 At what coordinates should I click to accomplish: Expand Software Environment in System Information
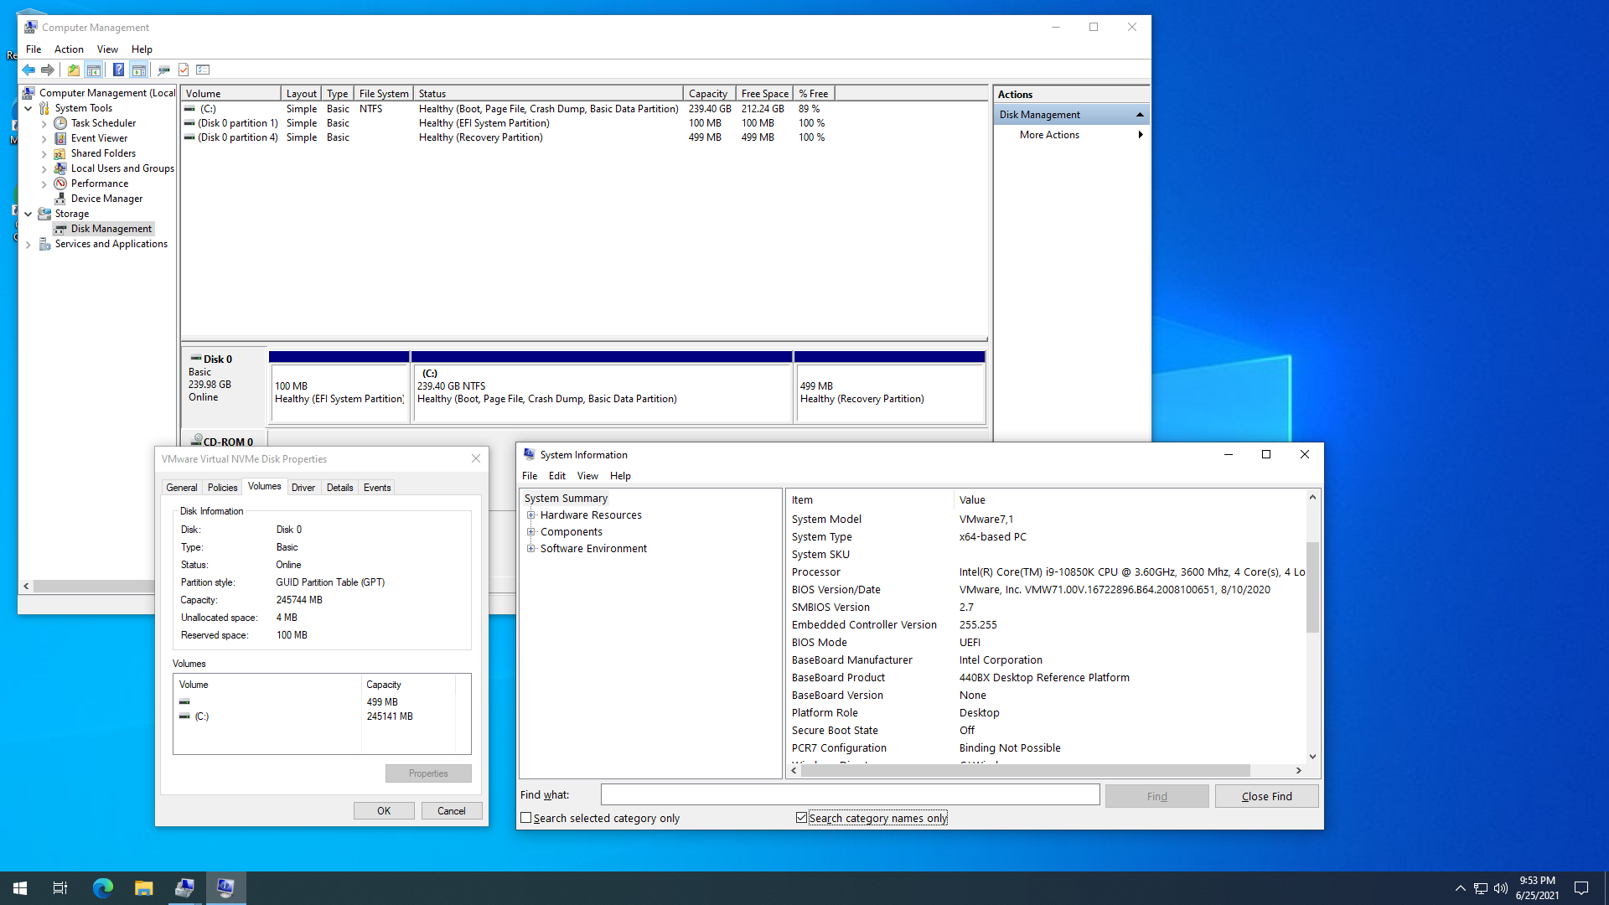click(x=530, y=549)
